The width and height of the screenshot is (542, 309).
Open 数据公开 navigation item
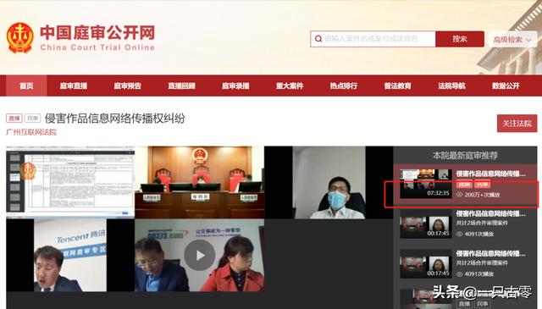click(506, 86)
